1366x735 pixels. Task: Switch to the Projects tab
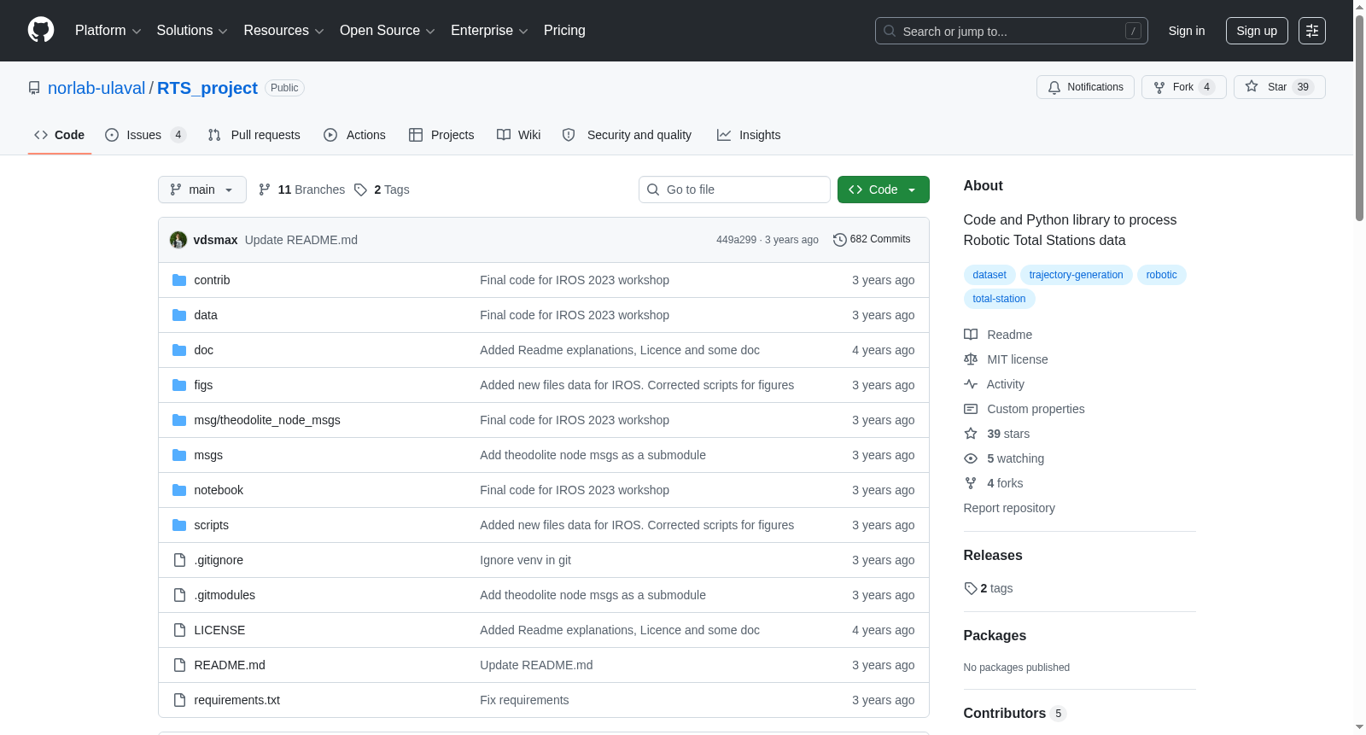coord(441,135)
